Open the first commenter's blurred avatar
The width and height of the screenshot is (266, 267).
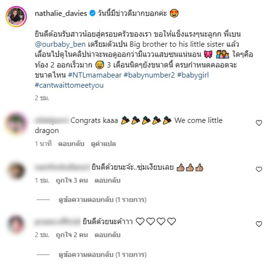click(x=16, y=123)
